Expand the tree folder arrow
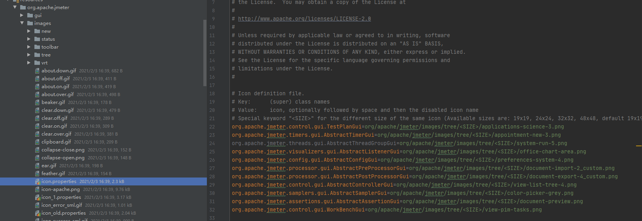The image size is (642, 221). [29, 55]
